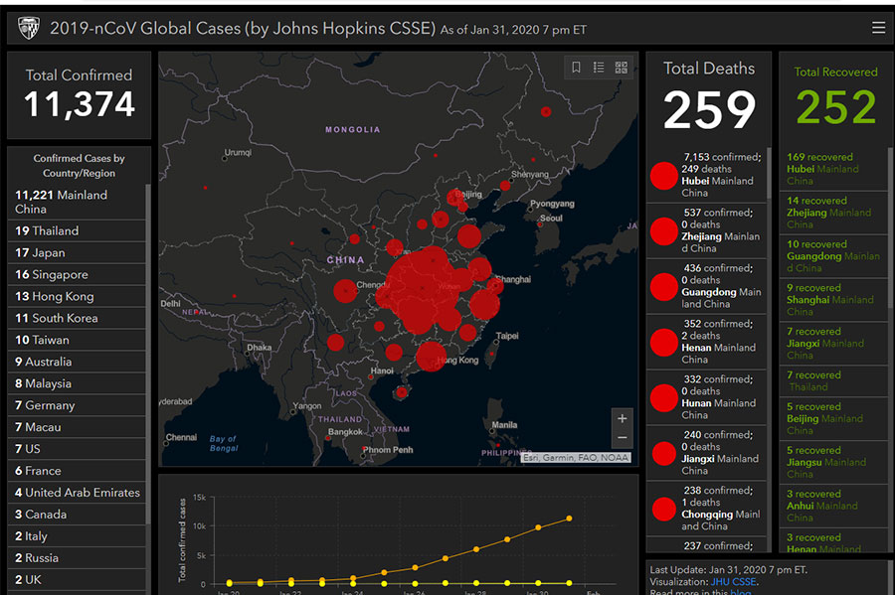
Task: Select 7 Germany in country list
Action: 77,405
